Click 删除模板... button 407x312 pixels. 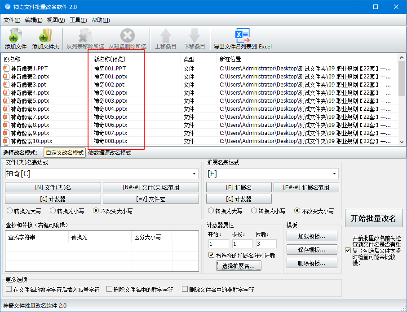coord(312,263)
